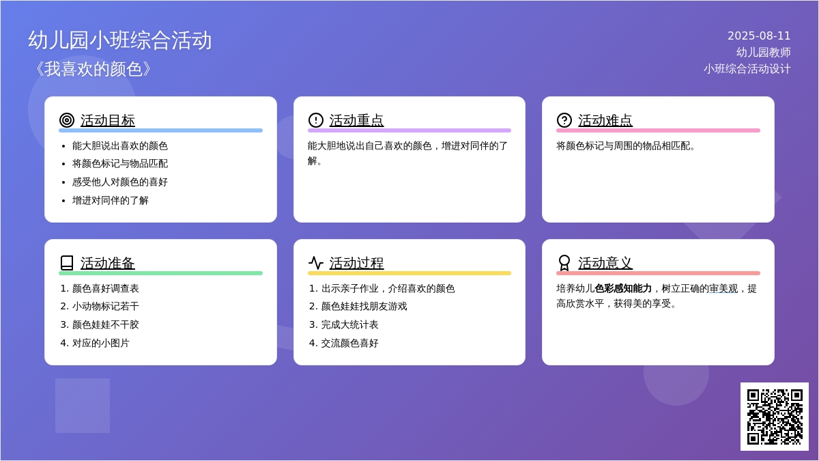Open the 活动重点 heading link

[x=357, y=120]
